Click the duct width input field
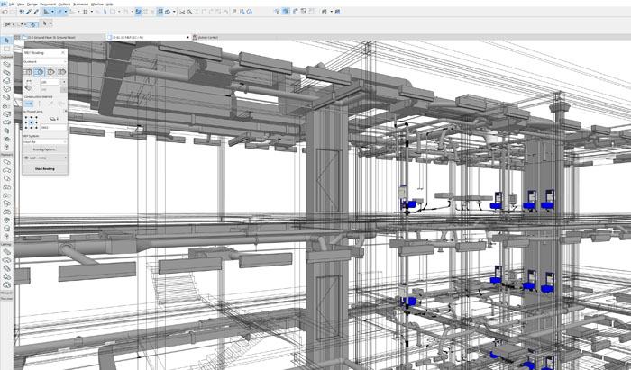The height and width of the screenshot is (370, 631). coord(49,82)
